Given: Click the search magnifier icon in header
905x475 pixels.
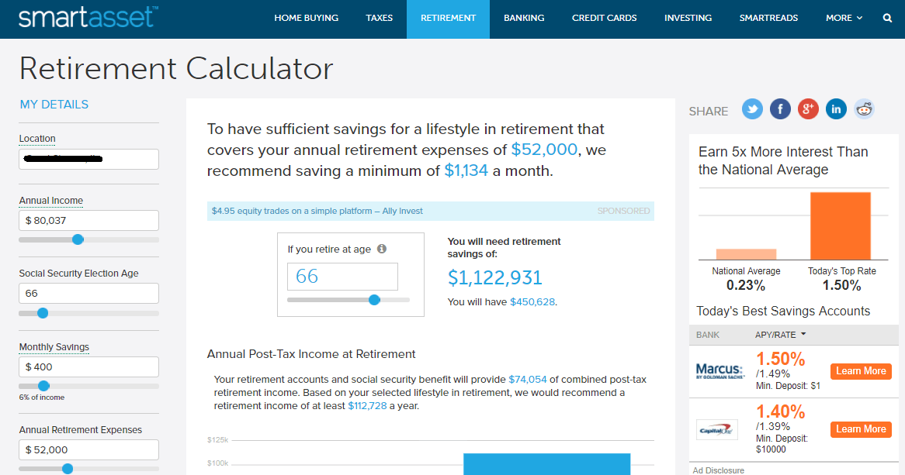Looking at the screenshot, I should 887,18.
